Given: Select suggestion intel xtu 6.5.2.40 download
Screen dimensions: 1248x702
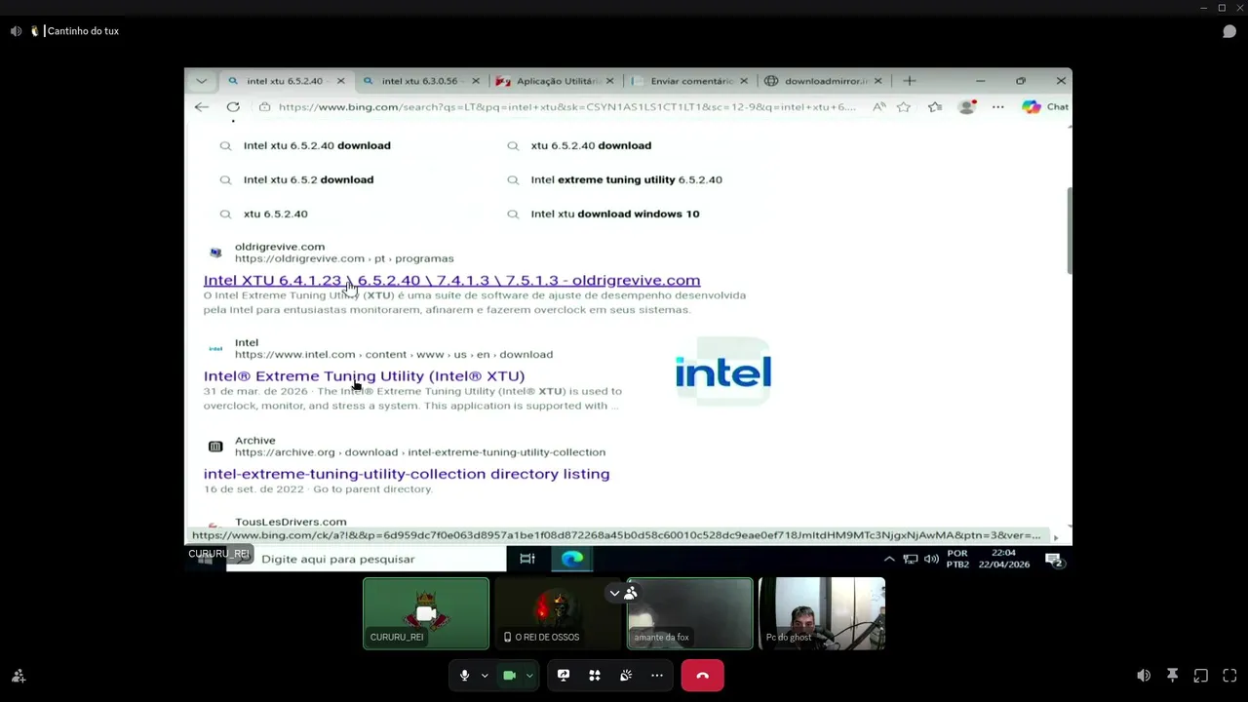Looking at the screenshot, I should point(317,145).
